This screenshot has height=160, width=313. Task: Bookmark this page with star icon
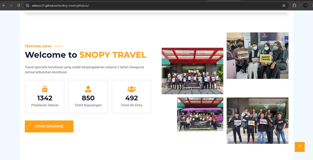coord(284,6)
